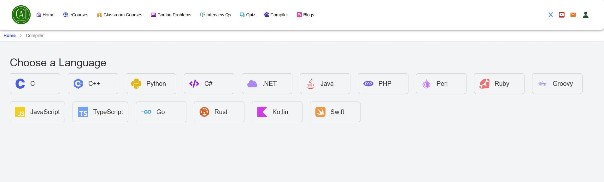Click the PHP oval logo icon

(368, 84)
